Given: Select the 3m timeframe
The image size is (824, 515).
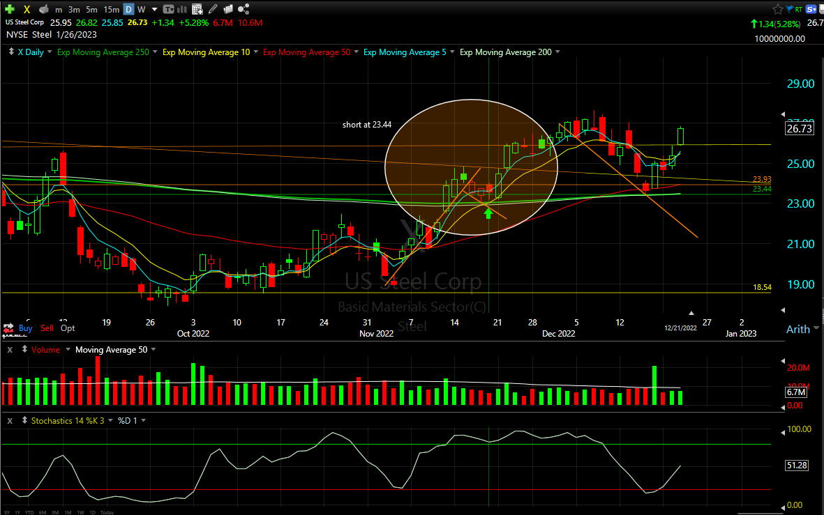Looking at the screenshot, I should tap(74, 10).
